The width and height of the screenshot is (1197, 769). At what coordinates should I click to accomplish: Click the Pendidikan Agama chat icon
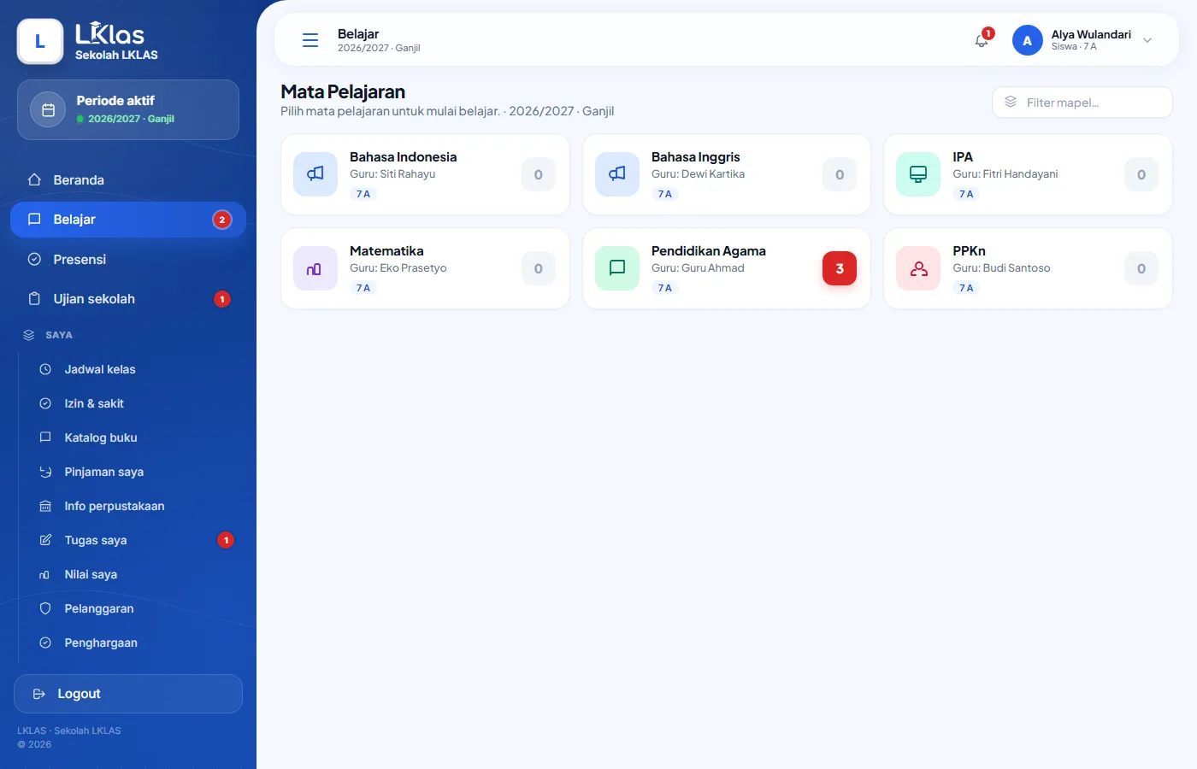point(617,268)
